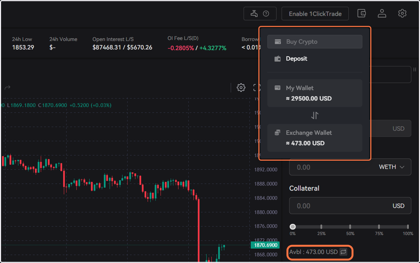Click OI Fee +4.3277% value
The height and width of the screenshot is (263, 420).
pyautogui.click(x=213, y=48)
